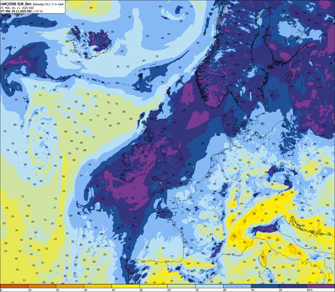Click the 95–99.9 navy legend segment
The width and height of the screenshot is (335, 292).
click(x=293, y=286)
